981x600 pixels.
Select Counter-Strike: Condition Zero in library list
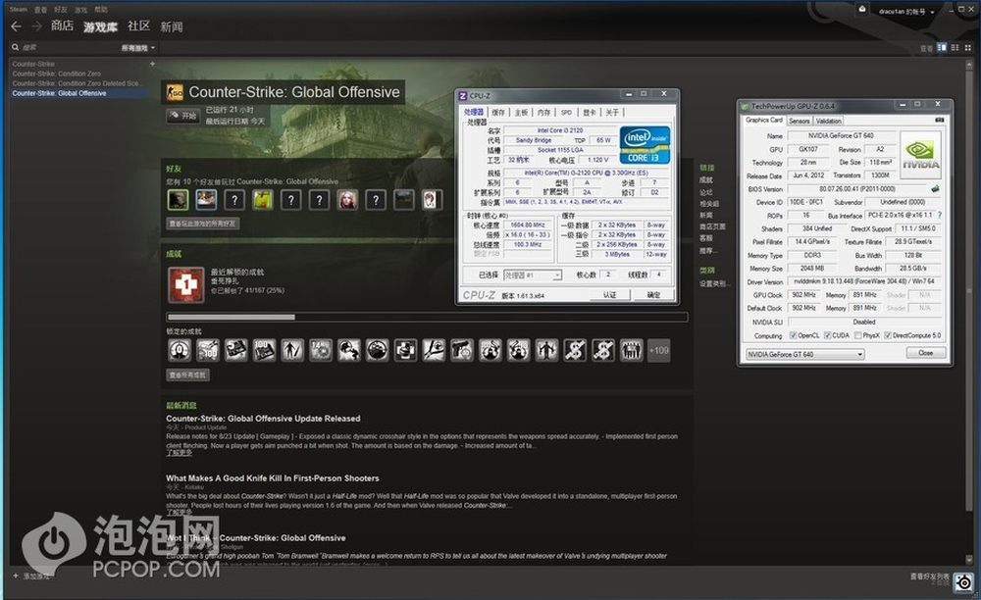56,74
